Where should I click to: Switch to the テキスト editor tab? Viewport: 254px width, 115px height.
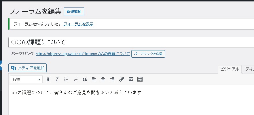249,69
